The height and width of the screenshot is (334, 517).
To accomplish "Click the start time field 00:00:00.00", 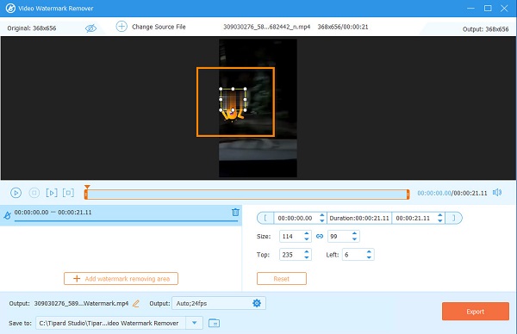I will click(x=295, y=218).
